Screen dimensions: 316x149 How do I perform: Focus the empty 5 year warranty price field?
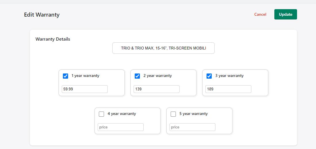tap(192, 127)
